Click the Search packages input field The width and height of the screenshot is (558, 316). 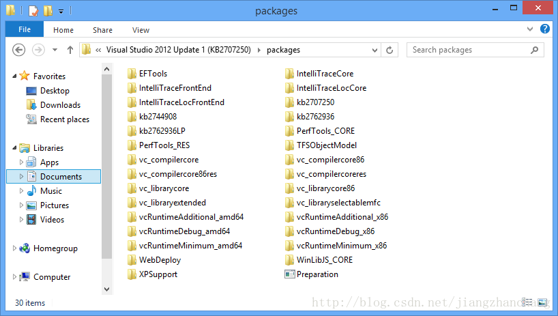tap(470, 50)
